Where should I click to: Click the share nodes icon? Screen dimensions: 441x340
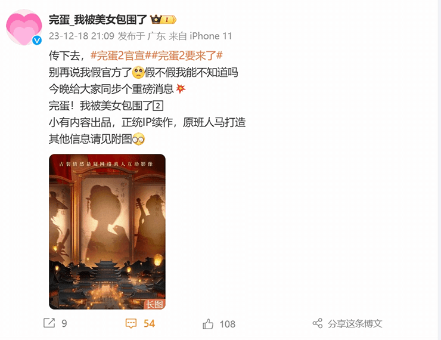[318, 323]
